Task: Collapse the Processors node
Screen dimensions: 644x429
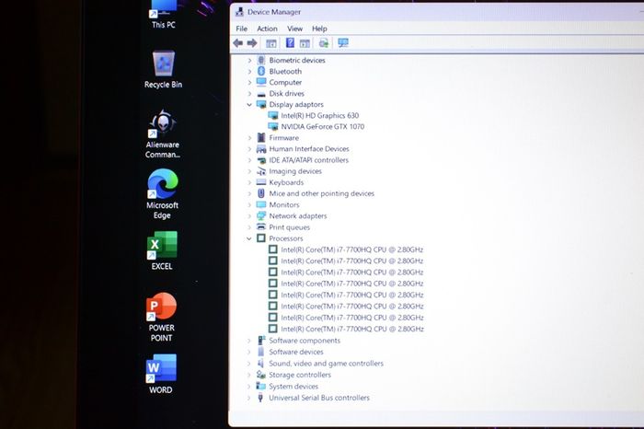Action: pos(249,238)
